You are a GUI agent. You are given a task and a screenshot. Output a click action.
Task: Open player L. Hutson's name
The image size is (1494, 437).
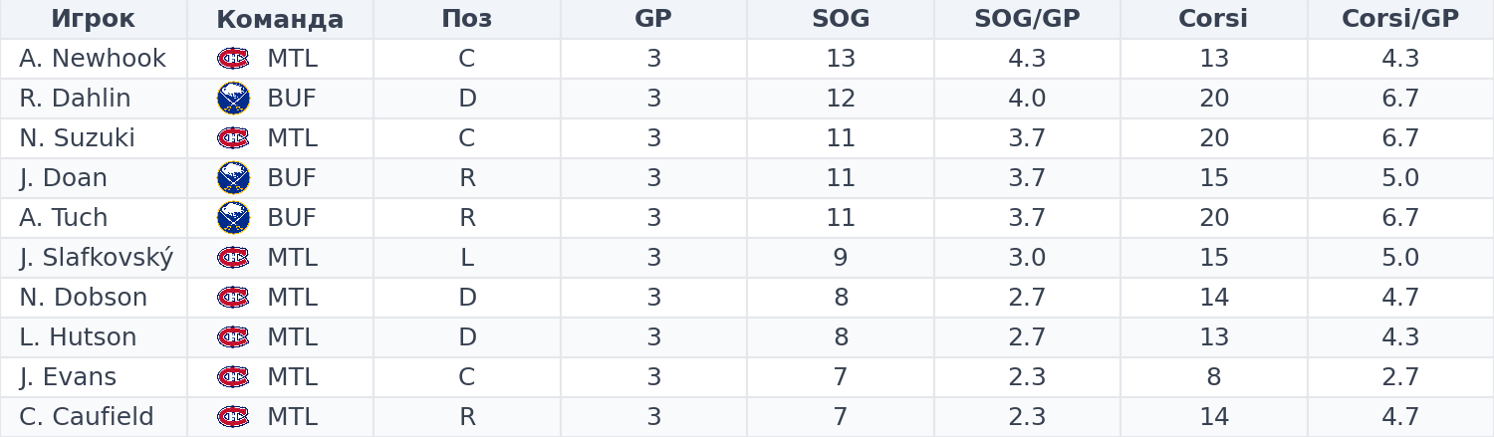pos(78,337)
